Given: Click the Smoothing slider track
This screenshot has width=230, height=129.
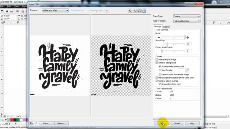Looking at the screenshot, I should (x=173, y=44).
